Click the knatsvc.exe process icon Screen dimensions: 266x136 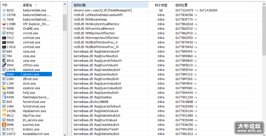pyautogui.click(x=4, y=129)
